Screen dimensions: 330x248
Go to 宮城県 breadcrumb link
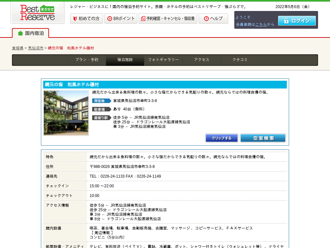click(18, 48)
